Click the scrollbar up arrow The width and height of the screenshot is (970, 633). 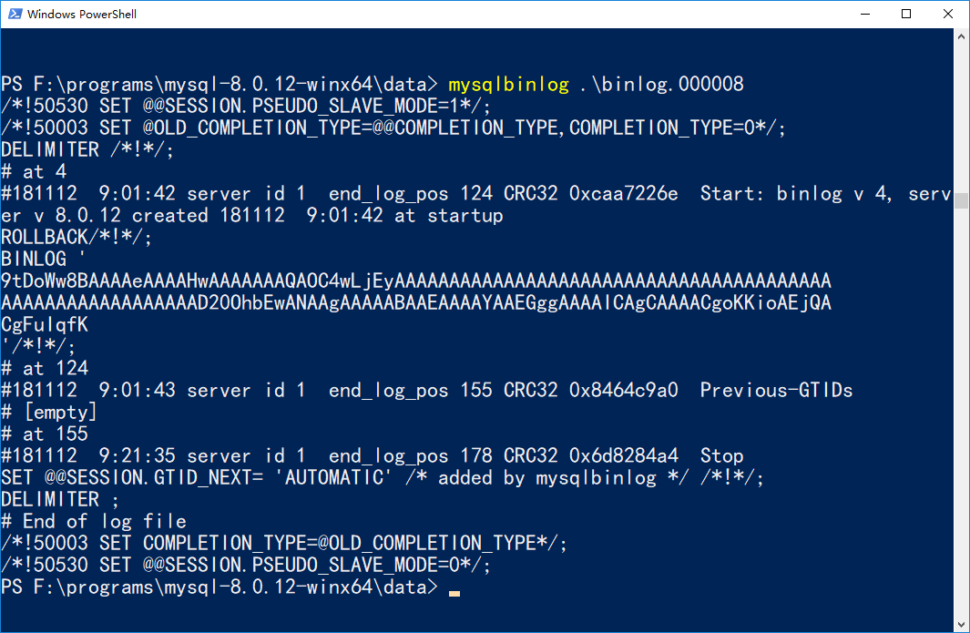[x=962, y=37]
